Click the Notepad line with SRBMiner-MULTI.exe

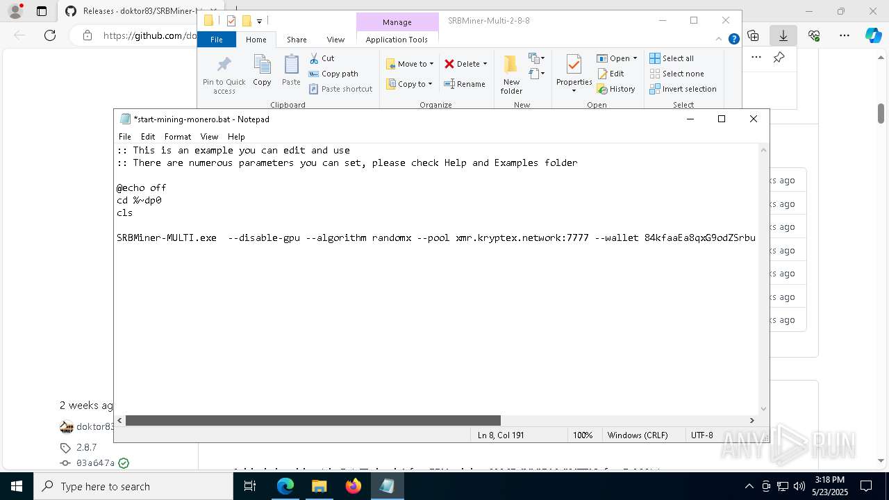[435, 237]
